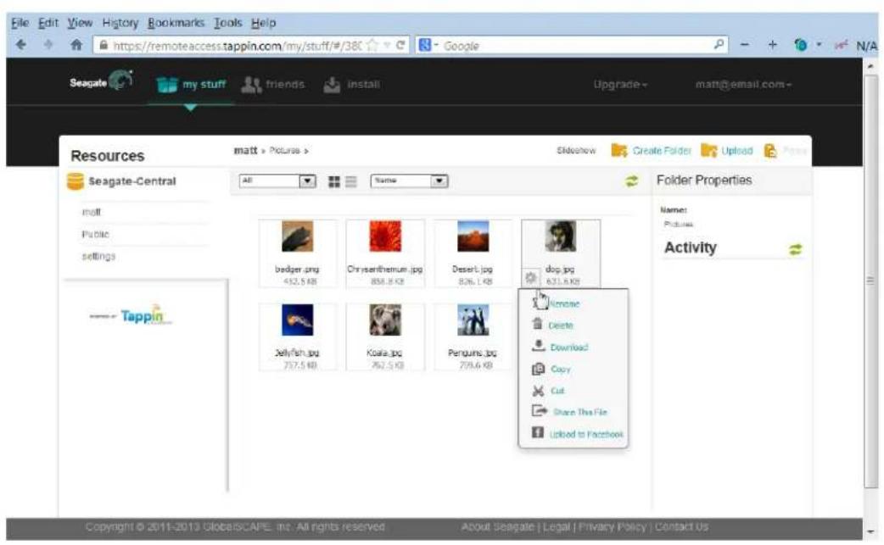The width and height of the screenshot is (884, 545).
Task: Select the Chrysanthemum.jpg thumbnail
Action: coord(385,236)
